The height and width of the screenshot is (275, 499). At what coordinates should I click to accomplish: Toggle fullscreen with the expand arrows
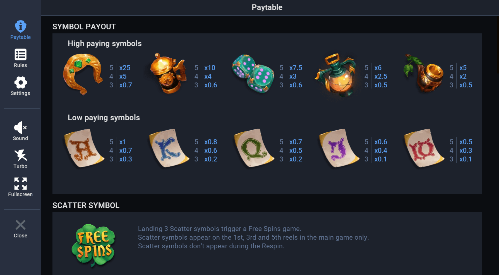click(20, 183)
